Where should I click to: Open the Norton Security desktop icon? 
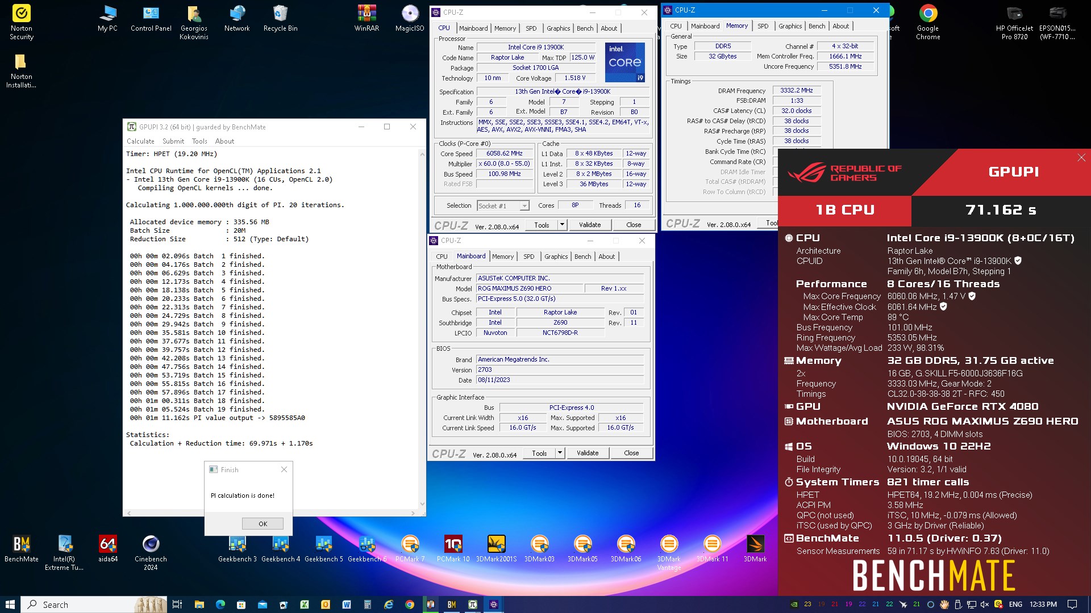tap(22, 23)
